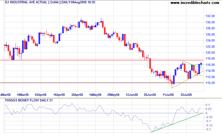Select the 124.00 price axis label
The image size is (222, 135).
210,40
